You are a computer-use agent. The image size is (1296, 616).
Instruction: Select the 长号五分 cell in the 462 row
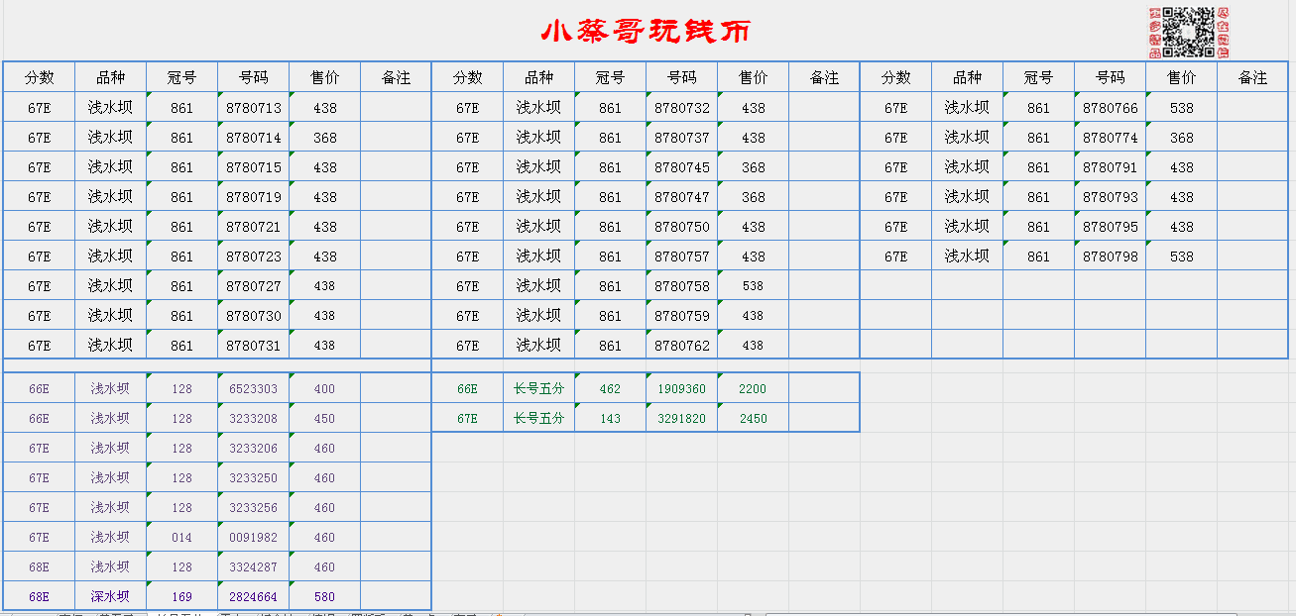[538, 389]
